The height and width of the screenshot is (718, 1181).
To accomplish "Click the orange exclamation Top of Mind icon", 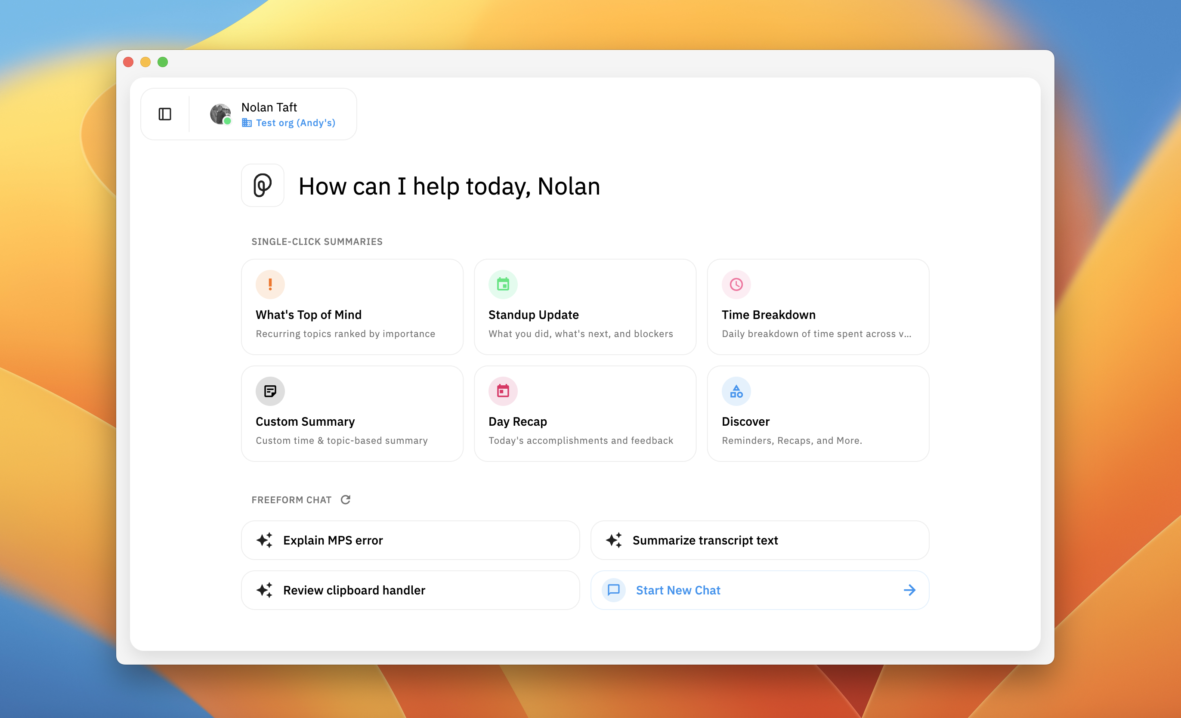I will pyautogui.click(x=270, y=284).
